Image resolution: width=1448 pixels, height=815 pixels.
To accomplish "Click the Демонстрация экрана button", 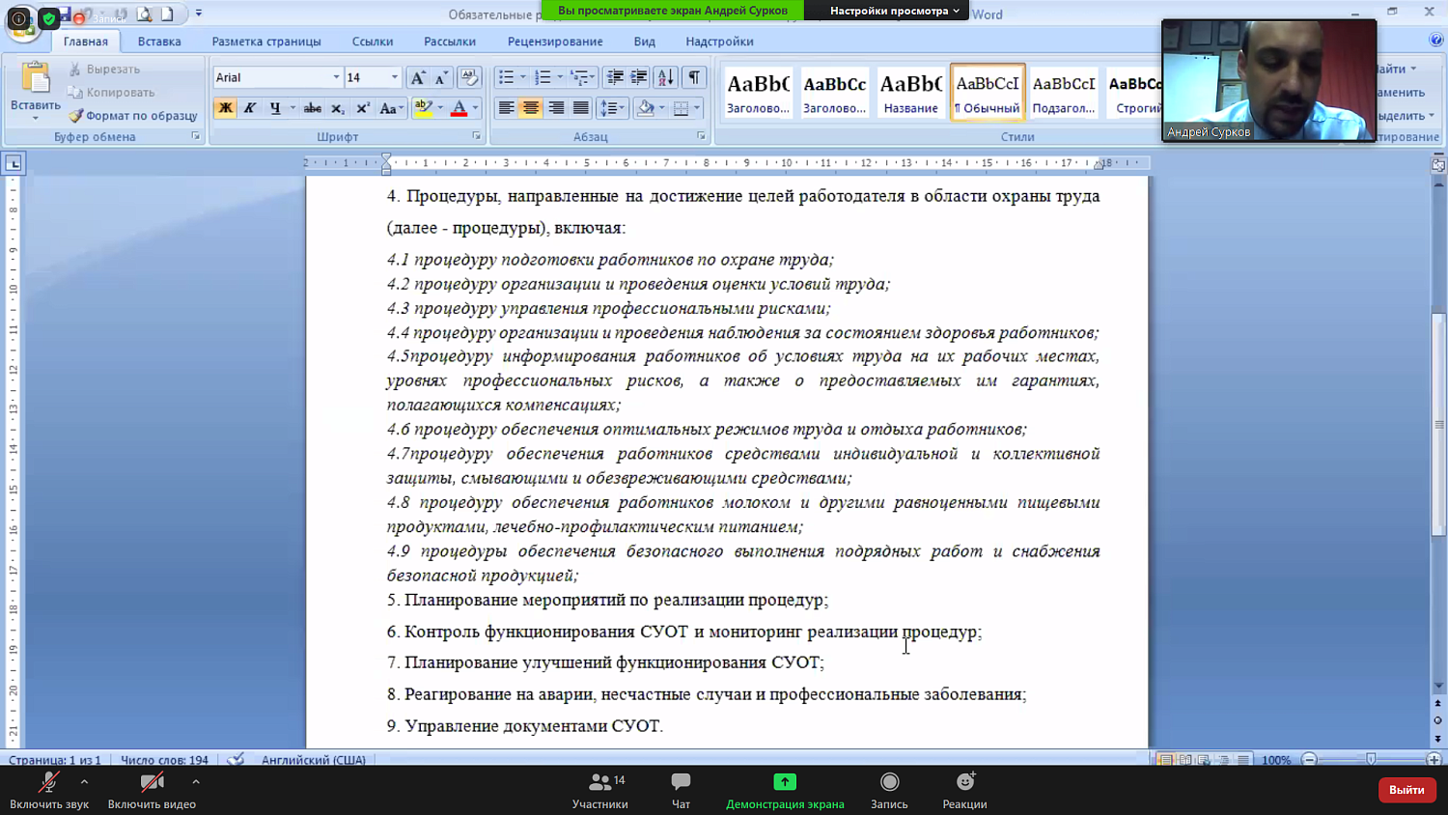I will point(785,791).
